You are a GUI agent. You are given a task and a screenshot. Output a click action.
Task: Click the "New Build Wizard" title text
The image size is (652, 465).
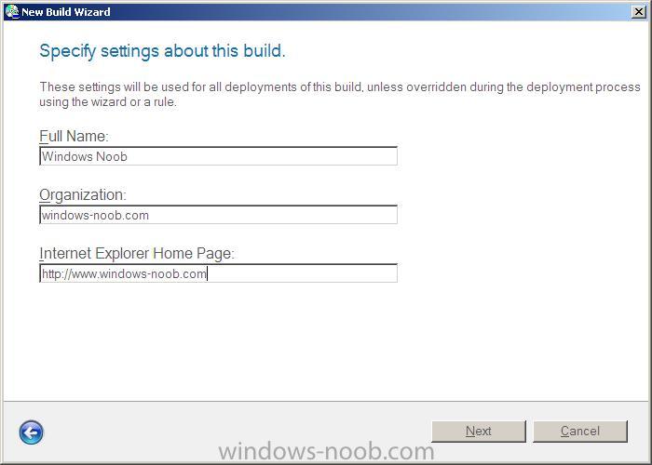coord(66,12)
